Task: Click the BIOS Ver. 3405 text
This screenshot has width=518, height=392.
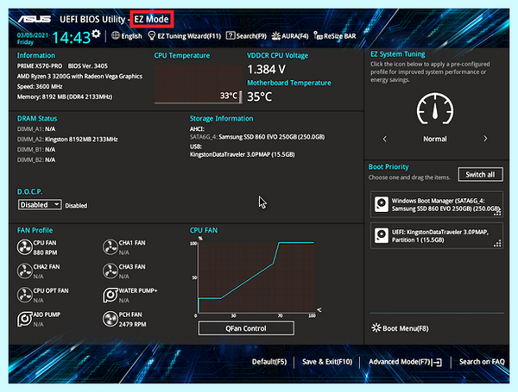Action: click(x=88, y=66)
